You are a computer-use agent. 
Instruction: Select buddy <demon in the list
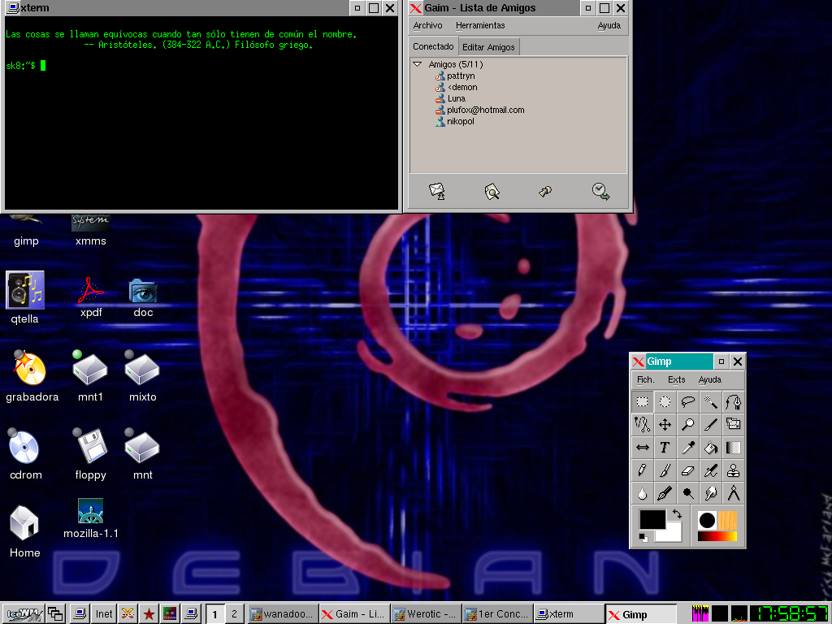point(462,87)
